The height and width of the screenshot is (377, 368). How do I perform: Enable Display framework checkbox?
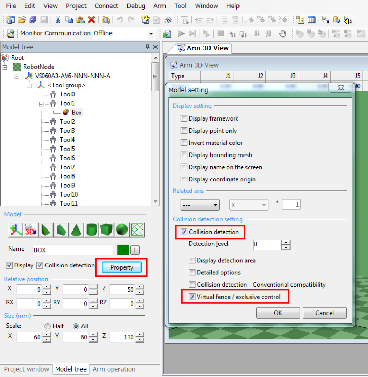point(184,118)
